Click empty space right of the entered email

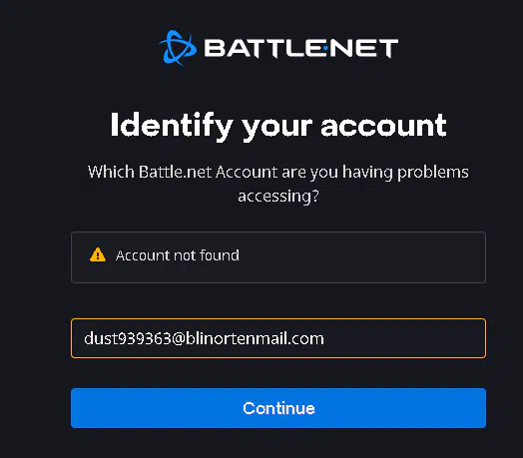pos(403,338)
